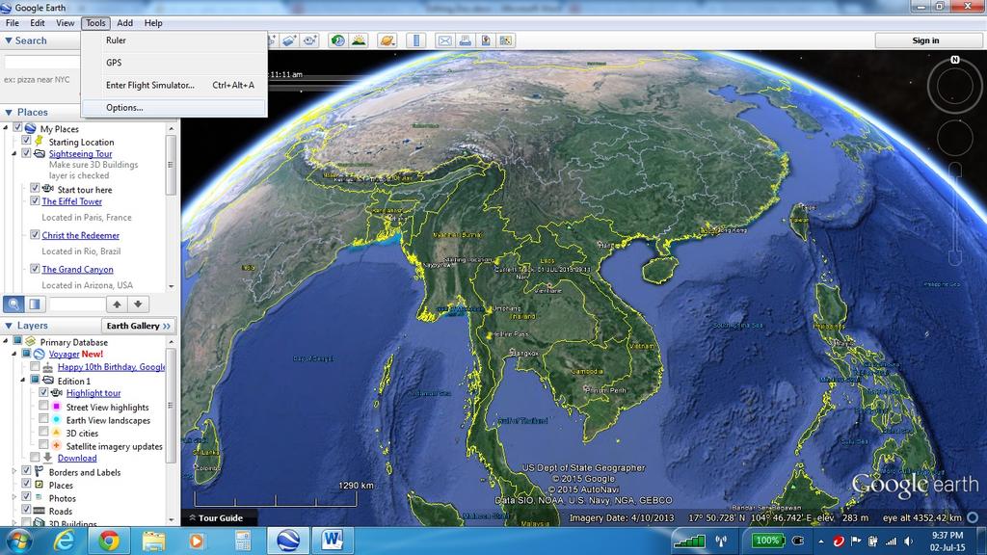Open the File menu
The height and width of the screenshot is (555, 987).
pos(12,23)
